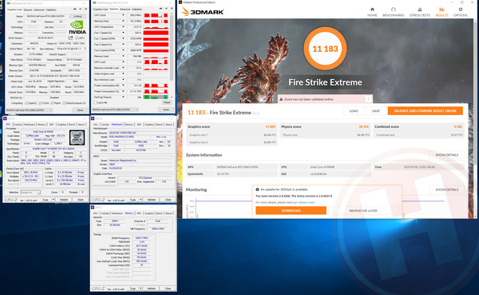Open the release notes link
This screenshot has width=479, height=295.
point(306,202)
